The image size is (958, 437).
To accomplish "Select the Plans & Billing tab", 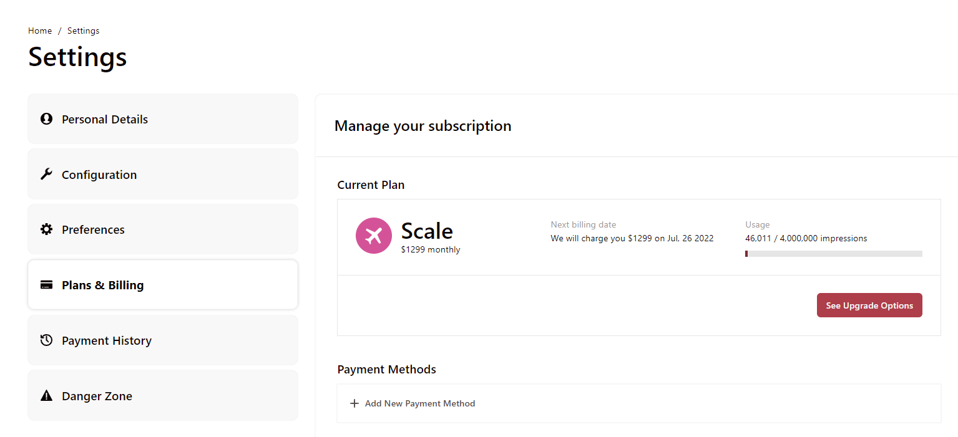I will pyautogui.click(x=163, y=285).
